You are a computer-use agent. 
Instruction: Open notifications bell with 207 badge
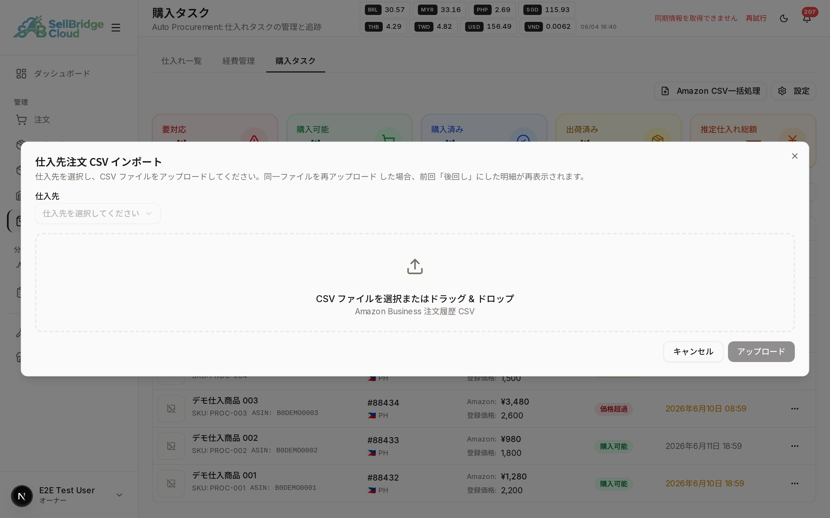pos(807,18)
